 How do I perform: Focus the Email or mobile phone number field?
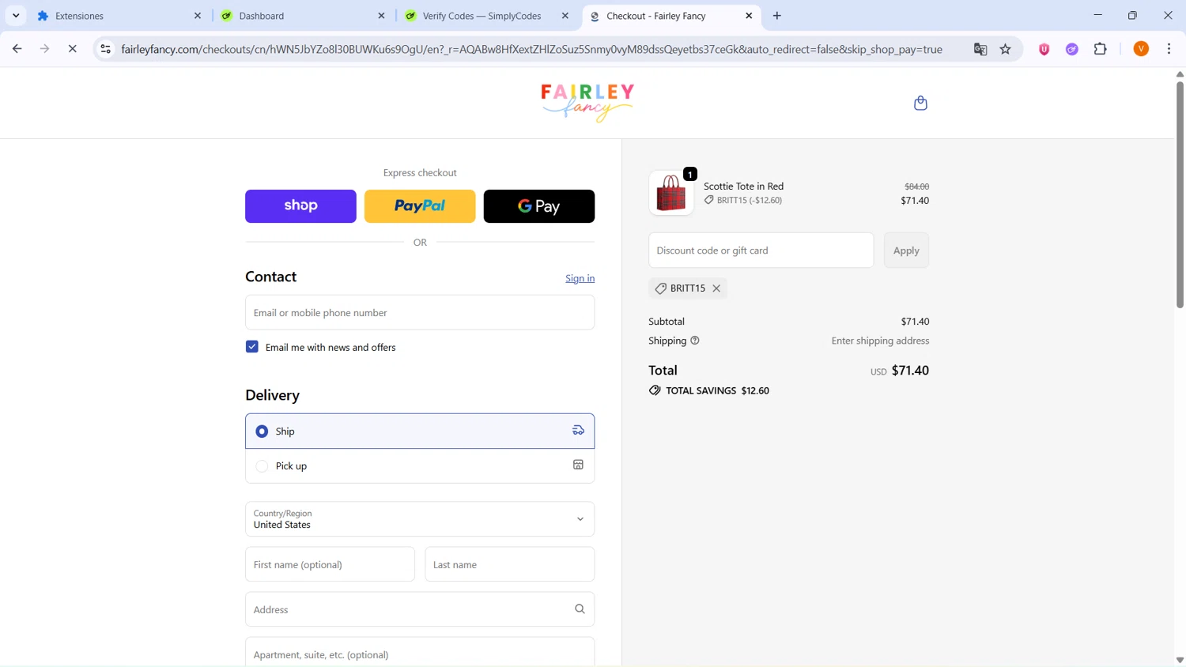coord(420,313)
